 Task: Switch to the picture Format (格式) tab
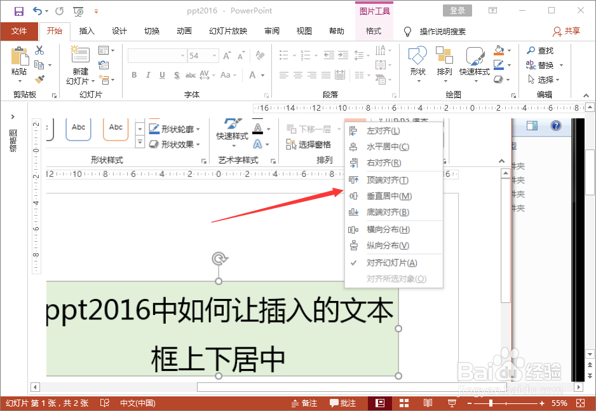pos(374,31)
